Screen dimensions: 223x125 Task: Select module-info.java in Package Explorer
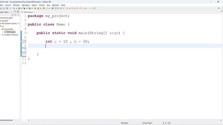(10, 35)
